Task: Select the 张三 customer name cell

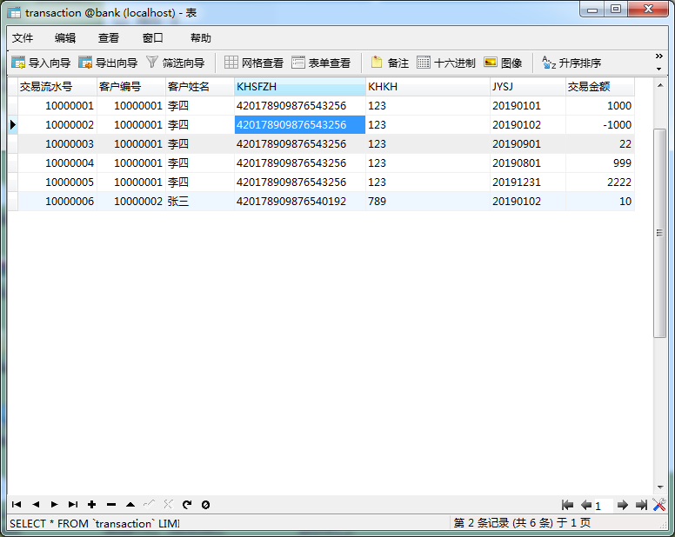Action: 200,202
